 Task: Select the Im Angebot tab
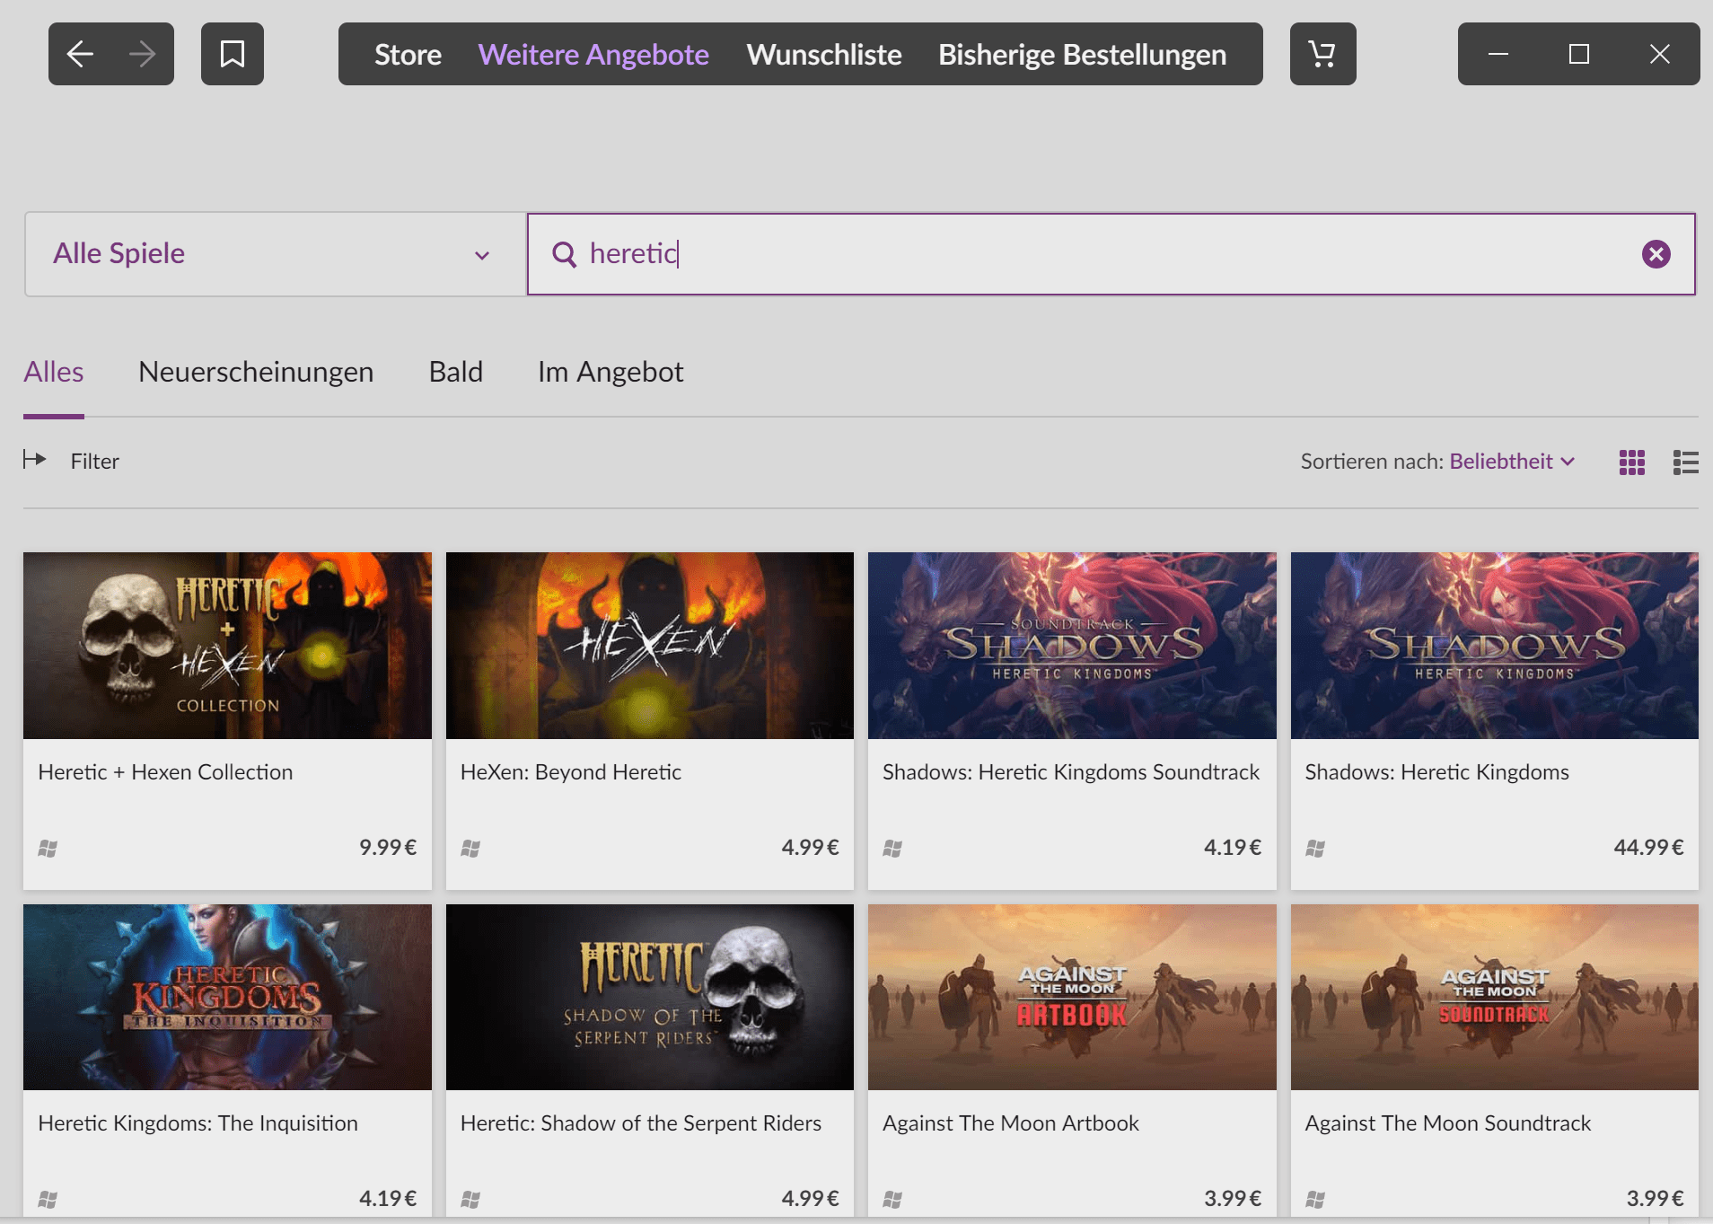point(611,372)
